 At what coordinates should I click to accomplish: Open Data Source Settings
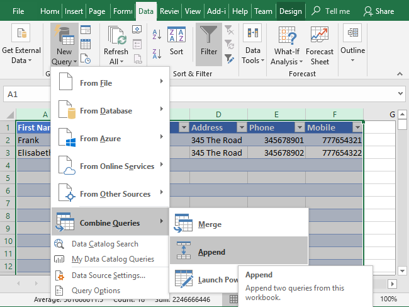pos(110,275)
